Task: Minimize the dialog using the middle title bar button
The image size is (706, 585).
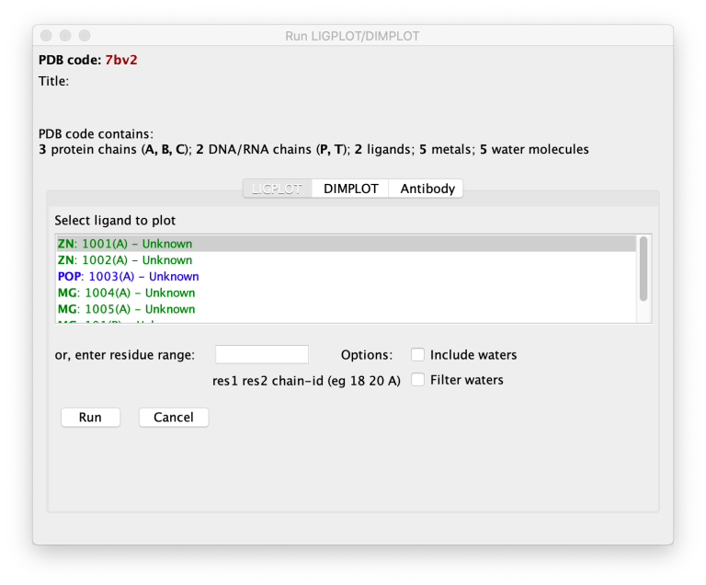Action: pos(66,36)
